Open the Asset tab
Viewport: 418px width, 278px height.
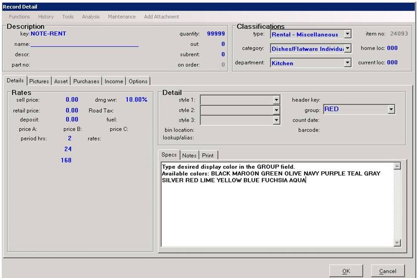tap(61, 81)
